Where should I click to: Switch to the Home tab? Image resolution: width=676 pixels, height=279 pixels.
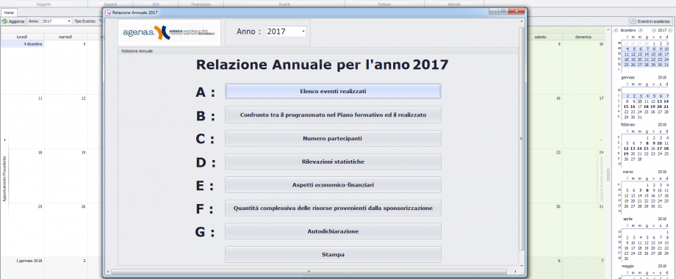9,13
